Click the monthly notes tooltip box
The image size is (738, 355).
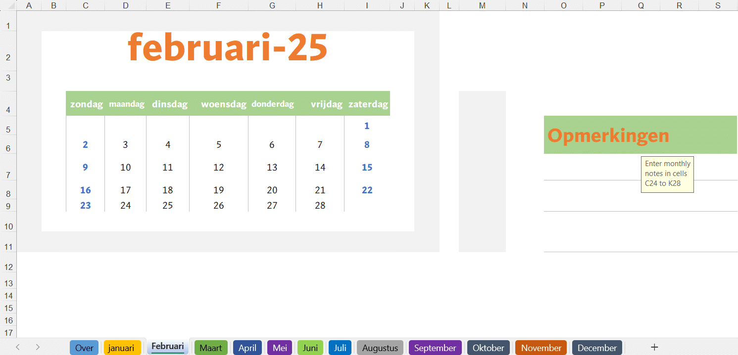[667, 174]
